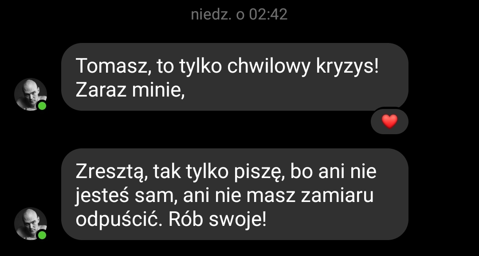Tap the avatar beside the 'Rób swoje!' message

click(x=31, y=224)
